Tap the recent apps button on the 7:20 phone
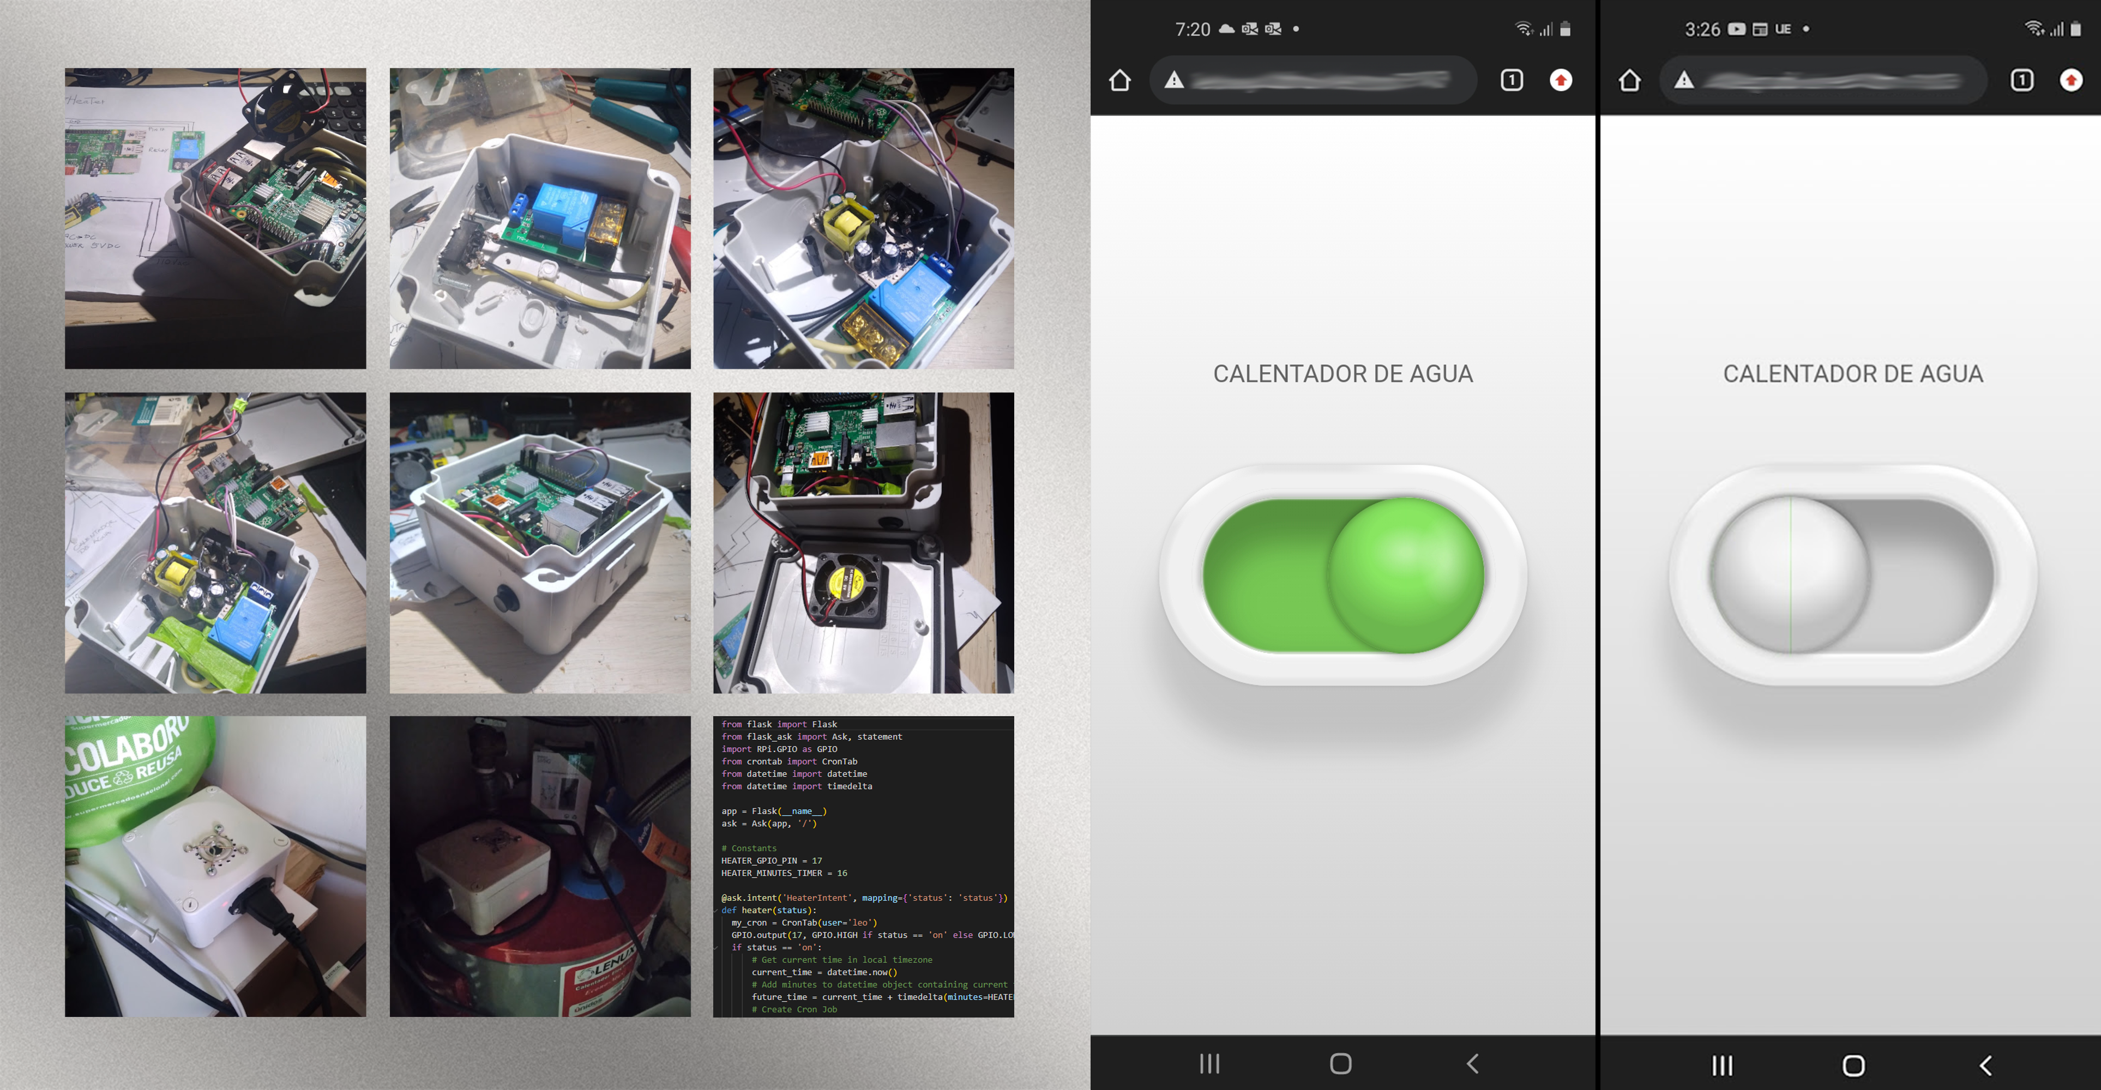The width and height of the screenshot is (2101, 1090). [1209, 1063]
